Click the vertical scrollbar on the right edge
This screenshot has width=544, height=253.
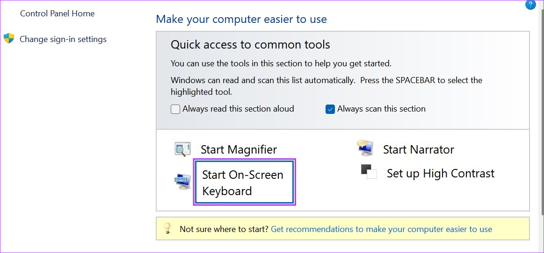coord(542,126)
